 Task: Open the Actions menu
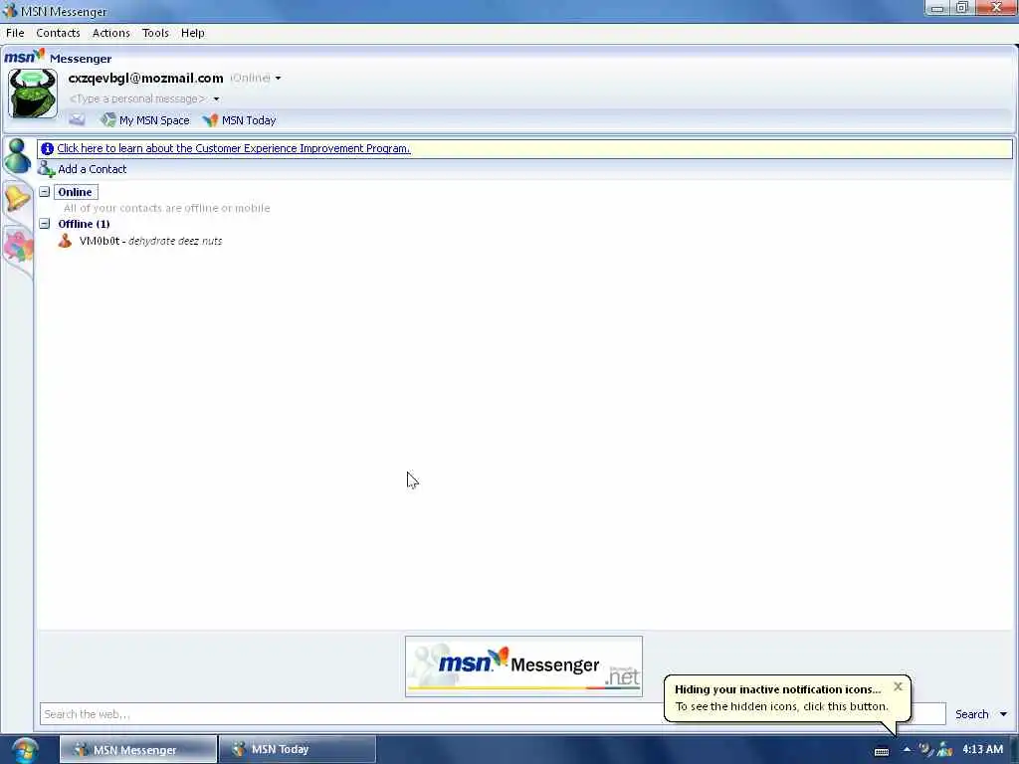coord(111,33)
